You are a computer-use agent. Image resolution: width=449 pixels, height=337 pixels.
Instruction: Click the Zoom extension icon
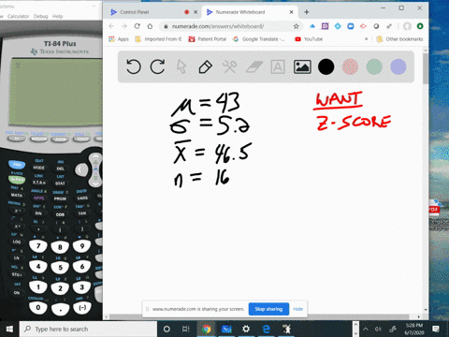coord(351,26)
